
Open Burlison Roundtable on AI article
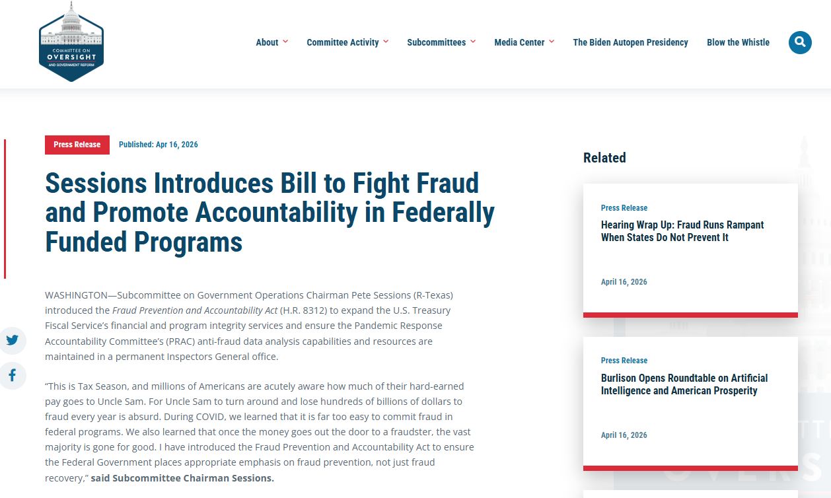tap(684, 384)
